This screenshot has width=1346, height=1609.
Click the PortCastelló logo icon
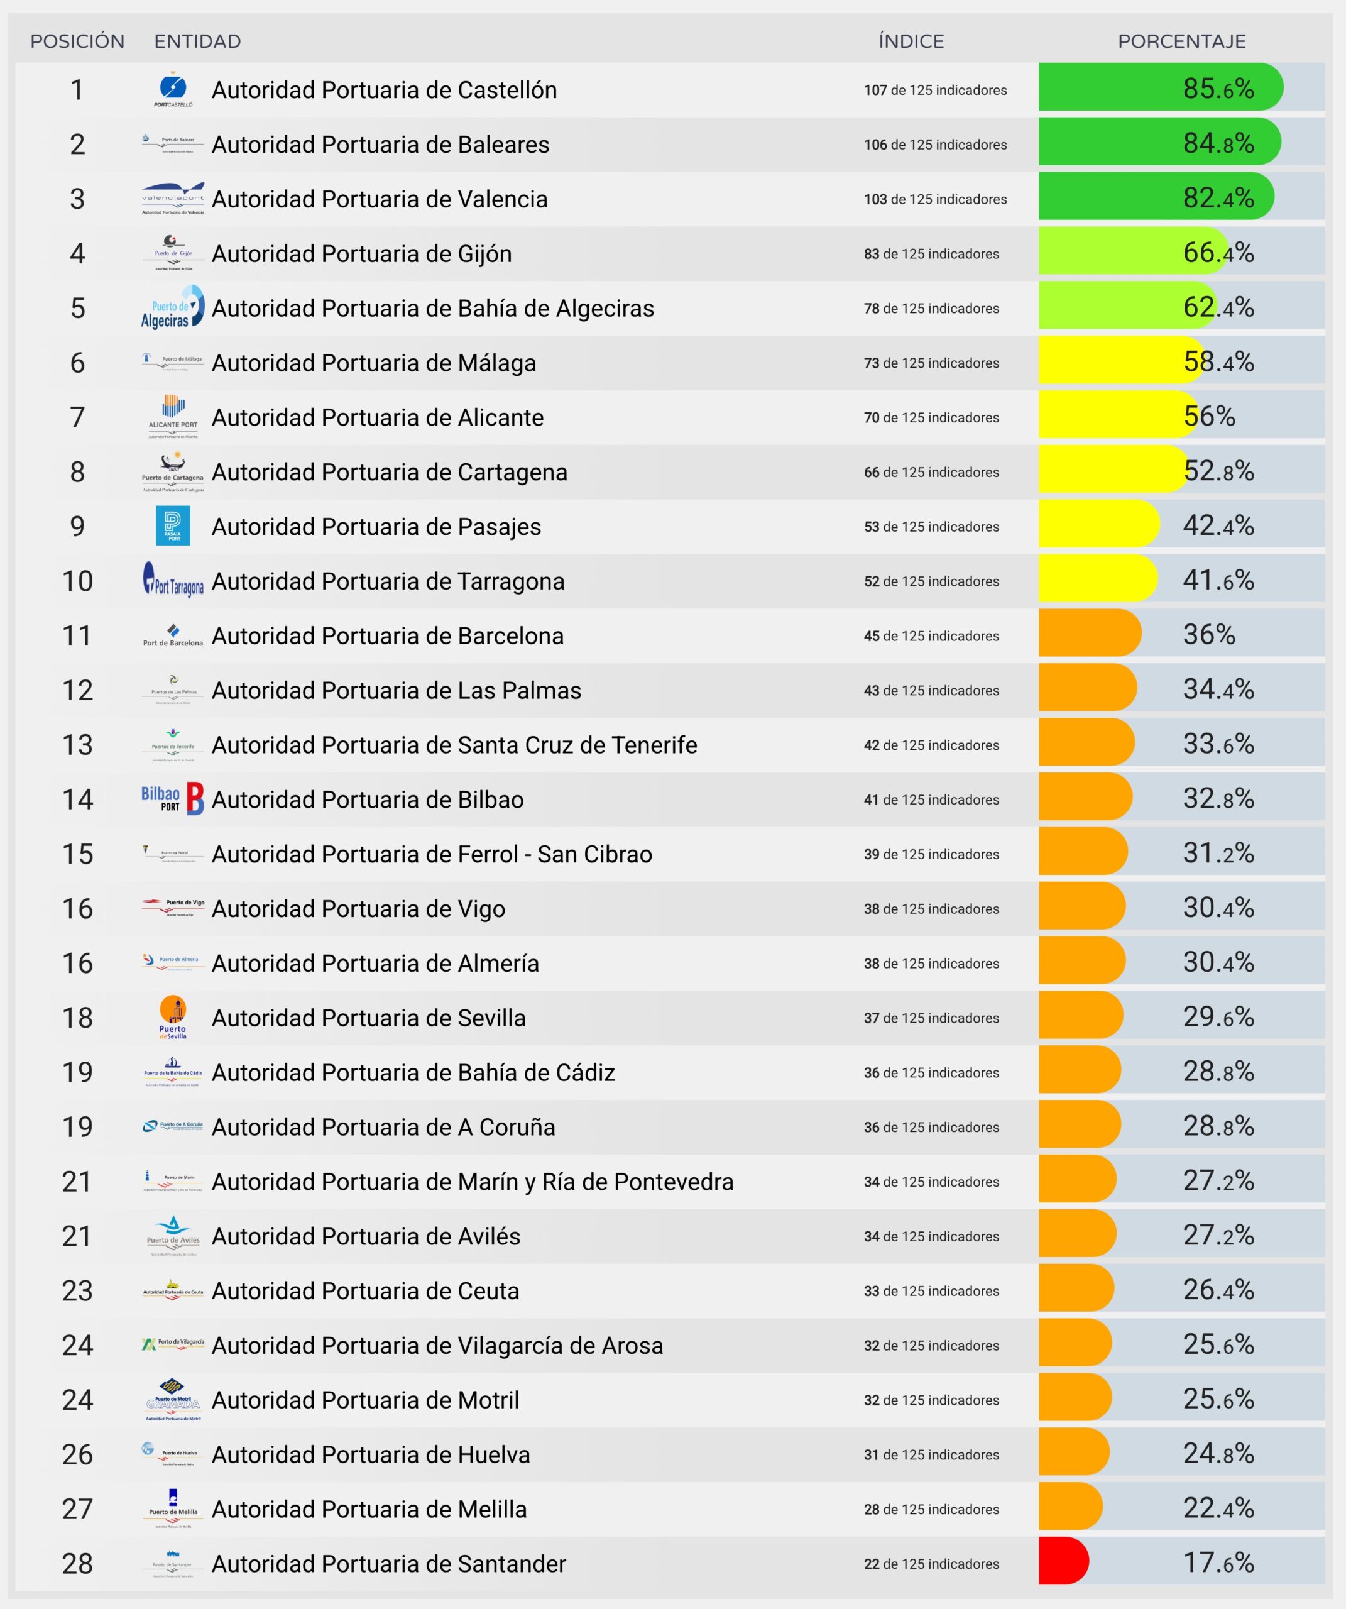173,90
